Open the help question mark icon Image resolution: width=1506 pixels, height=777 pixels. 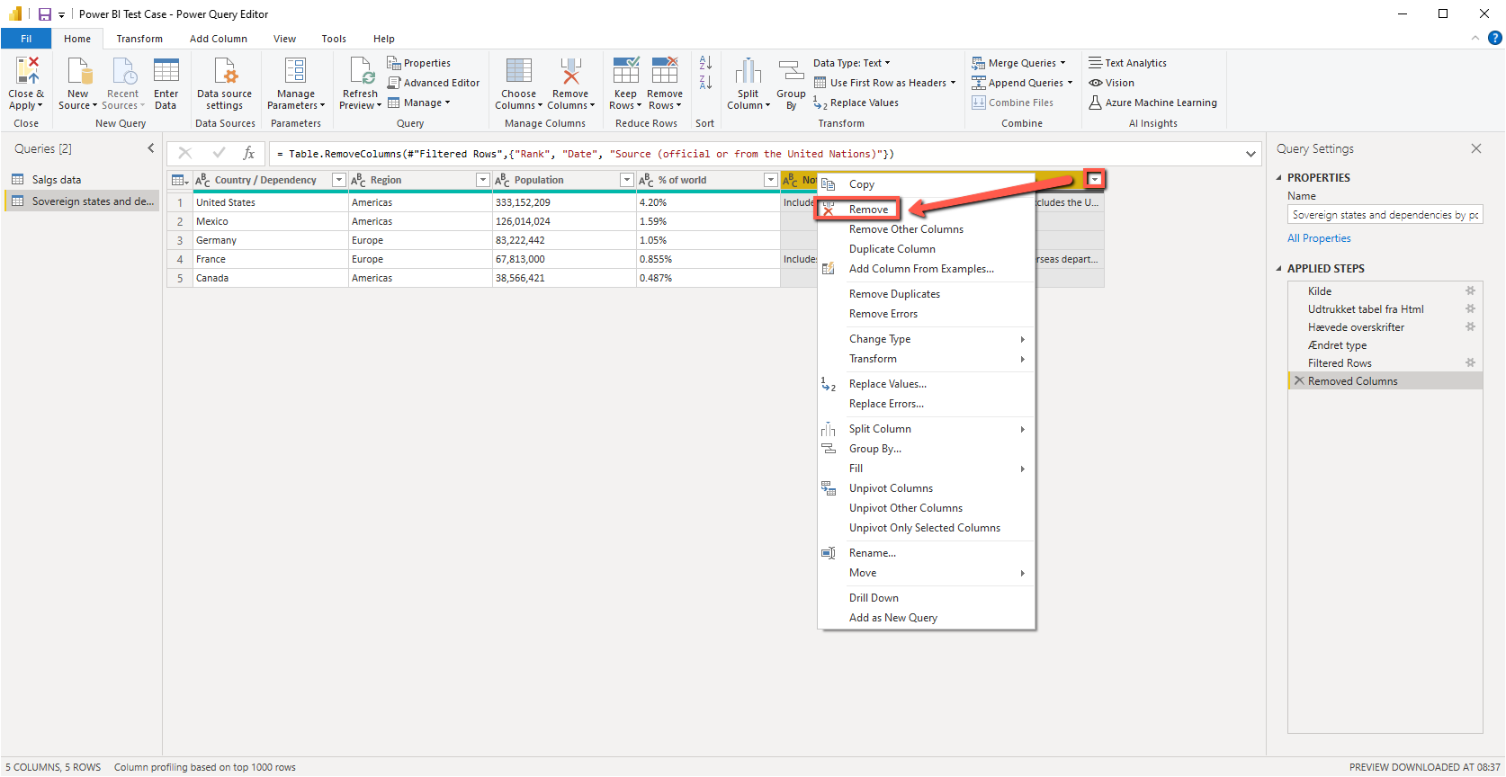[1495, 38]
